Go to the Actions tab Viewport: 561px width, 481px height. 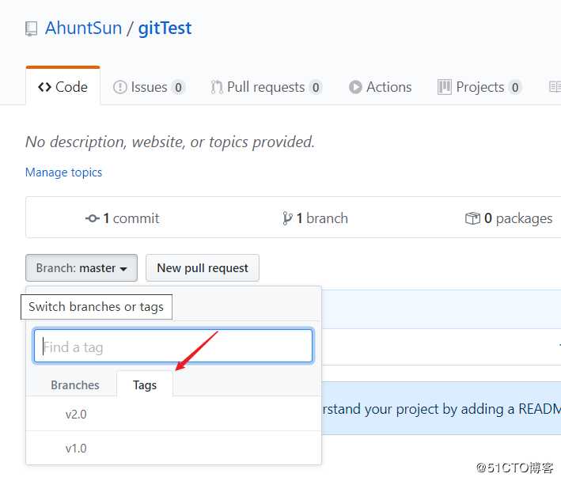[x=380, y=87]
